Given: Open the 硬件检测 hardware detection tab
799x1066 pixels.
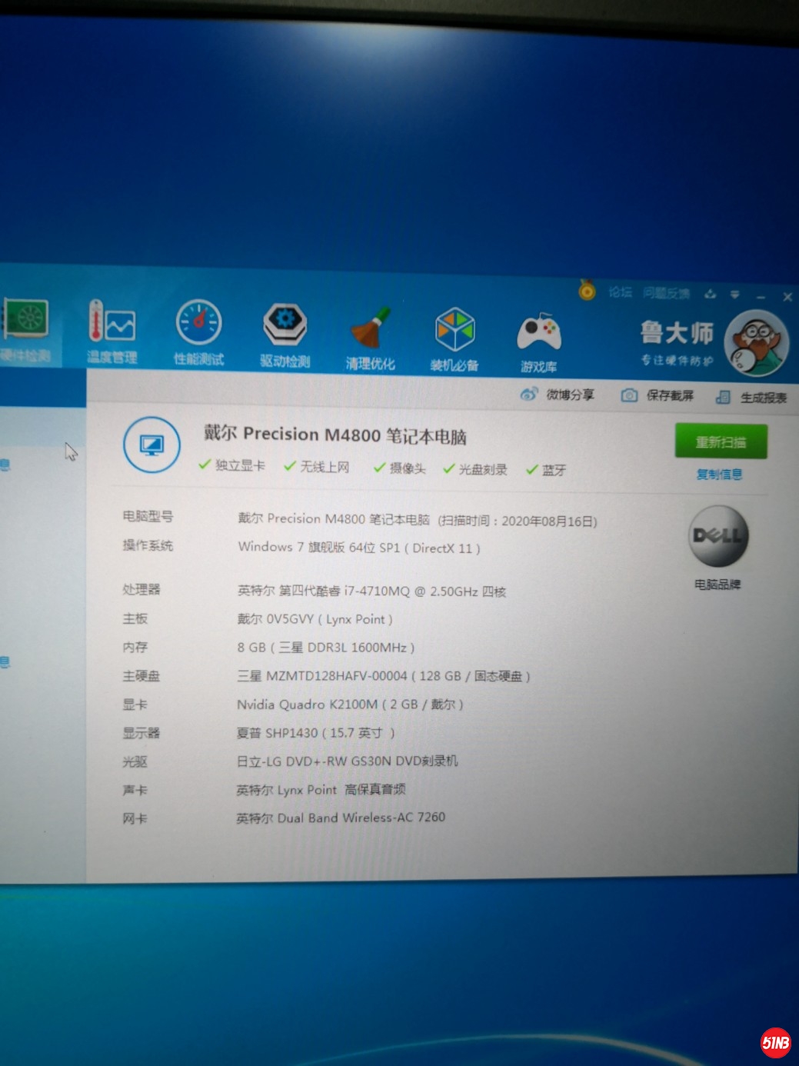Looking at the screenshot, I should click(26, 329).
